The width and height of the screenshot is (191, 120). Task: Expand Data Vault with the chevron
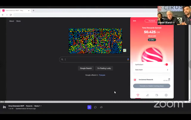click(167, 70)
